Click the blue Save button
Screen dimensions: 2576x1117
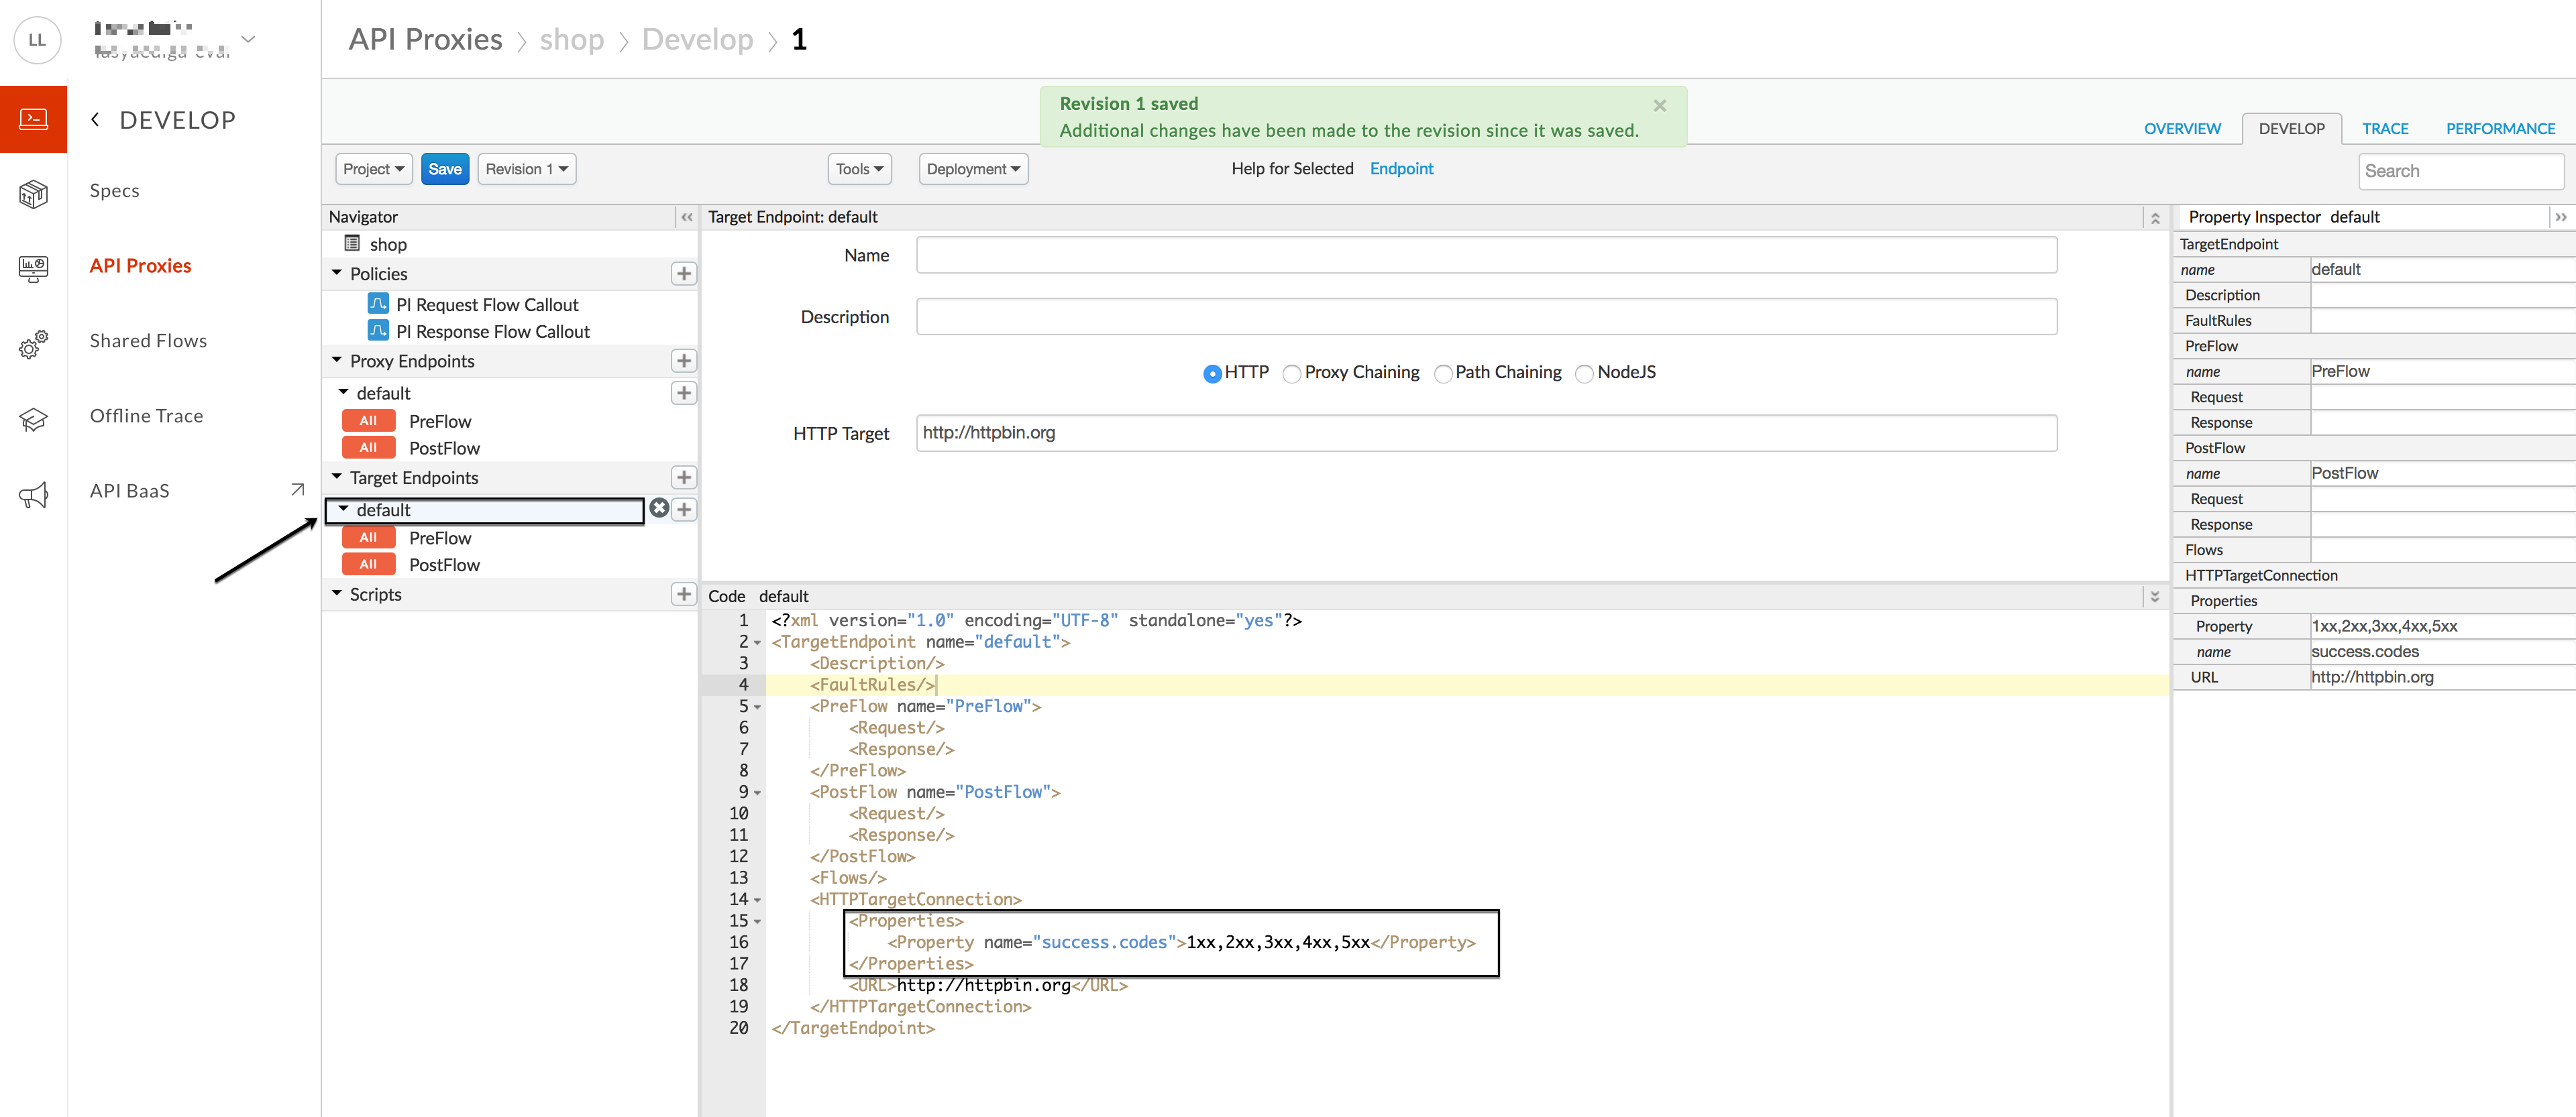coord(445,169)
